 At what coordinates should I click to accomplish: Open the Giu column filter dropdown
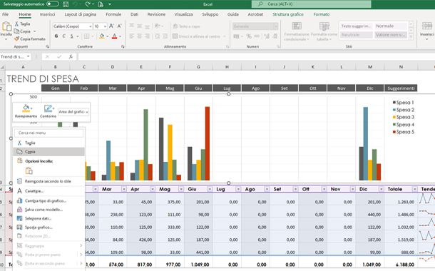tap(210, 189)
